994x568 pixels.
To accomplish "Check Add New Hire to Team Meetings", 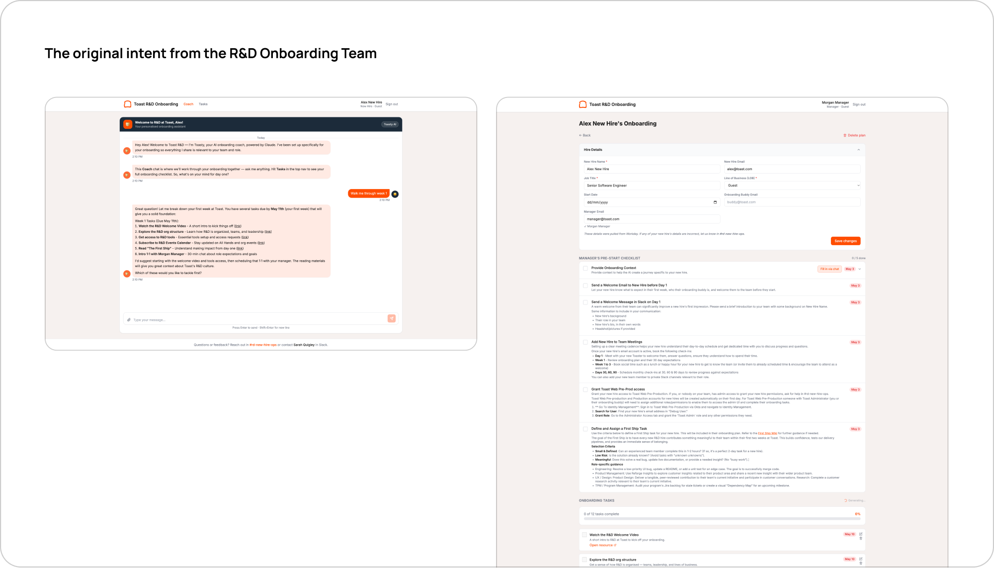I will point(585,342).
